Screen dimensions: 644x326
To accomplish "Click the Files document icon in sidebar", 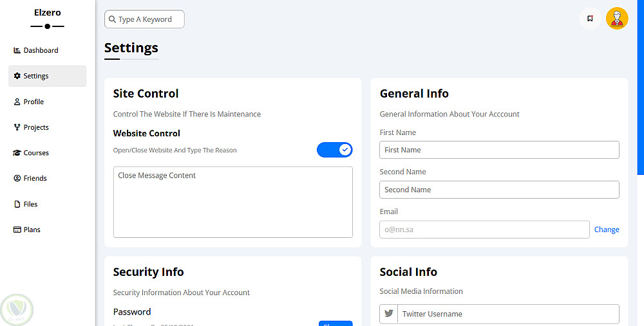I will 17,204.
